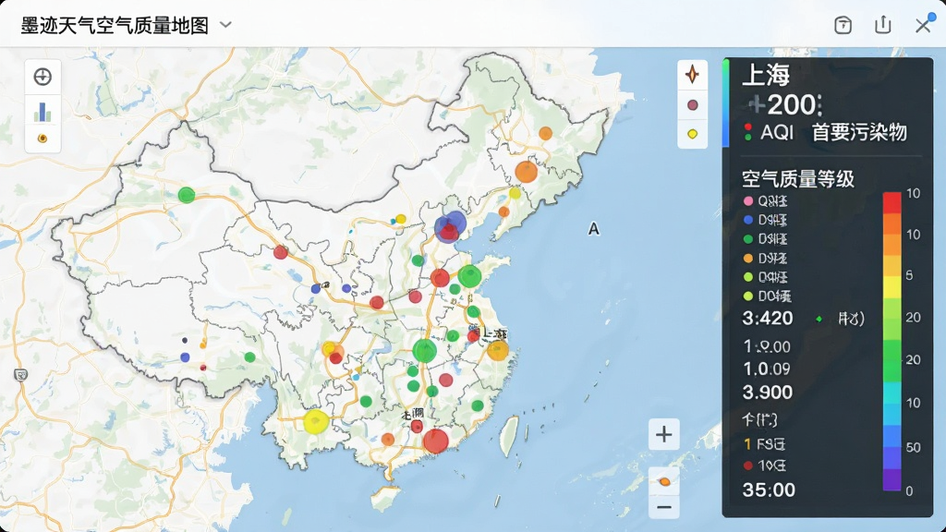Select the orange marker in Guangxi
This screenshot has height=532, width=946.
[387, 440]
